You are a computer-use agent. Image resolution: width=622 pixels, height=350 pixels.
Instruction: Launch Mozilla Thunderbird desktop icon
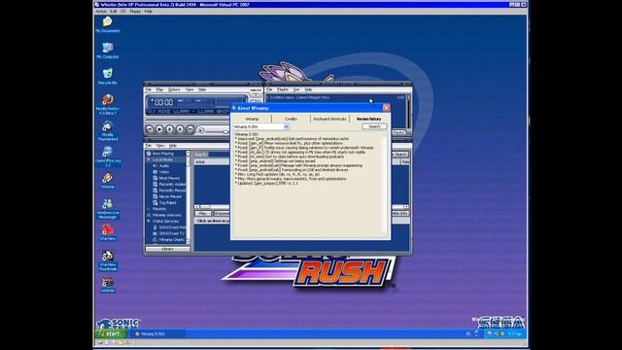pos(107,131)
